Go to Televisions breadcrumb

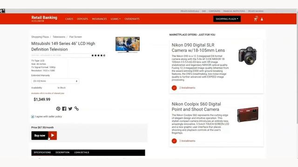[59, 37]
